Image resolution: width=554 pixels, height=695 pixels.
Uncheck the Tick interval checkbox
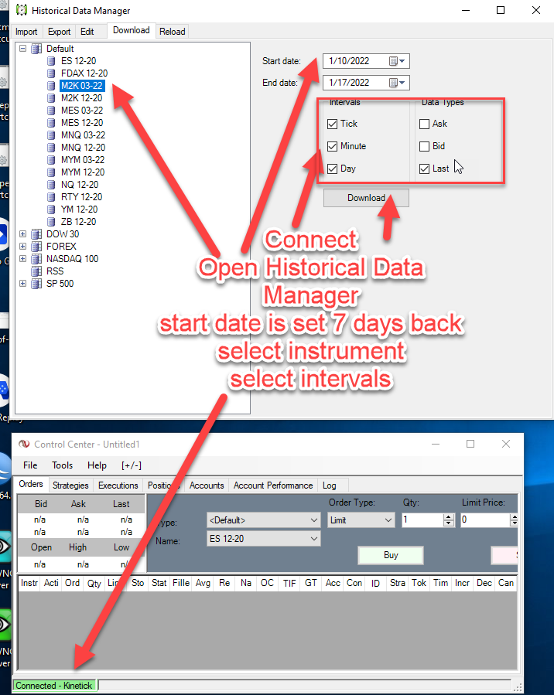click(x=332, y=124)
